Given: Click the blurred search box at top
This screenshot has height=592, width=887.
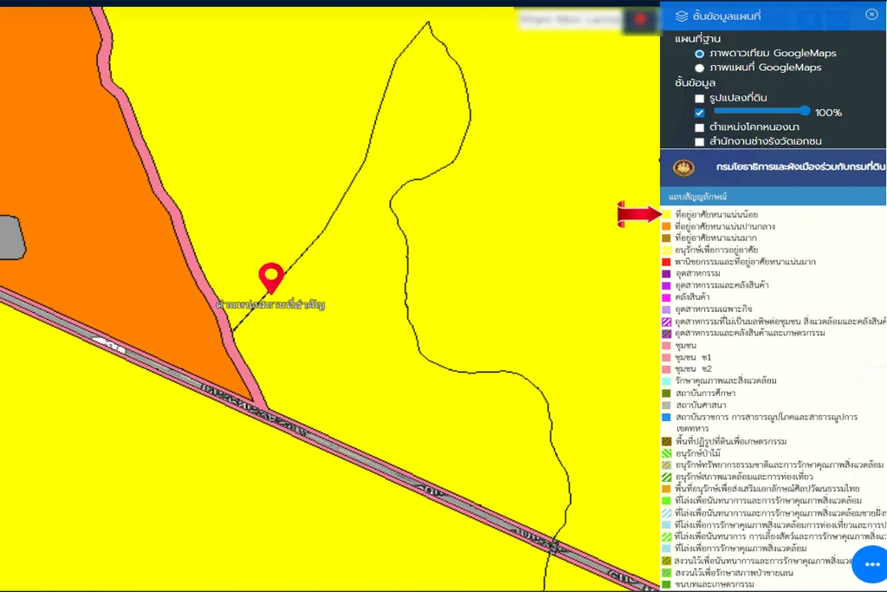Looking at the screenshot, I should 570,18.
